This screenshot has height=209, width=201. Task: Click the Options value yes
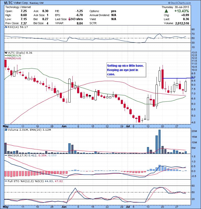[x=114, y=11]
